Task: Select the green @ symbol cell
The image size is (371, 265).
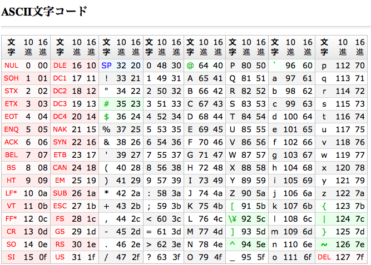Action: (190, 66)
